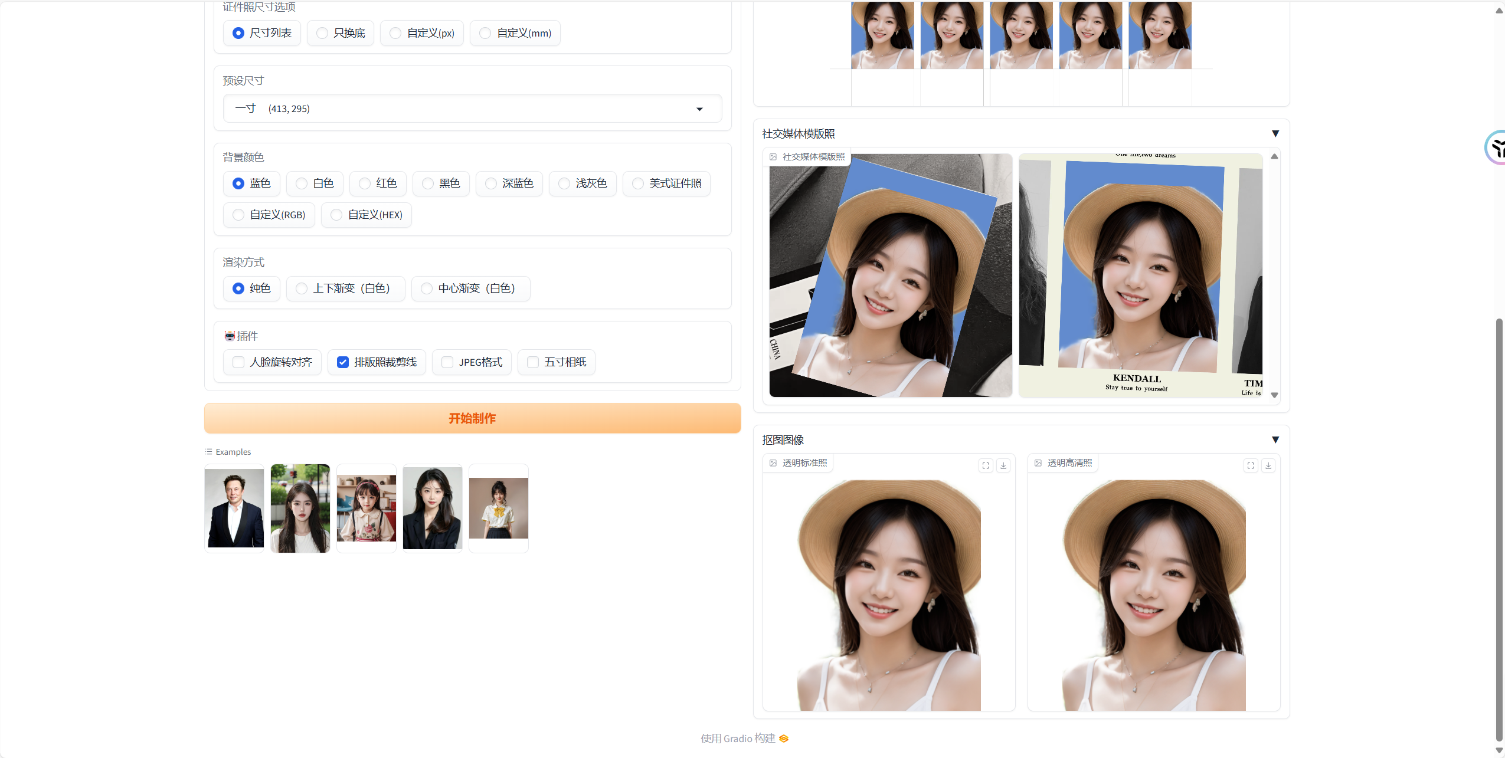Viewport: 1505px width, 758px height.
Task: Download the 透明标准照 image
Action: 1003,465
